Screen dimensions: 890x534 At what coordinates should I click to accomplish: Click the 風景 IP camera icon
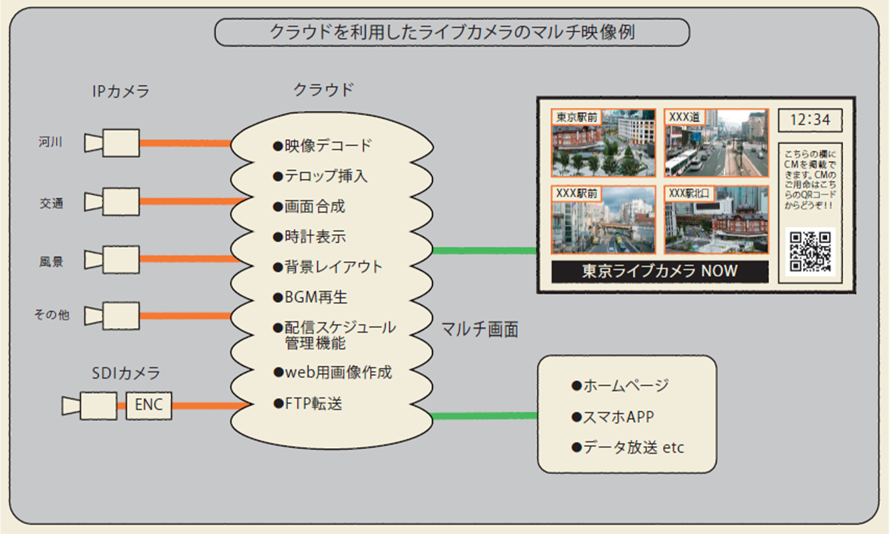click(x=112, y=259)
